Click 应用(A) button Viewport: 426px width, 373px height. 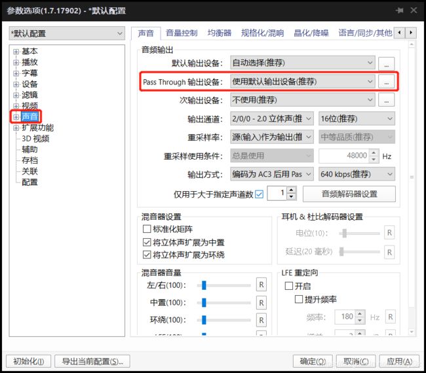click(x=399, y=361)
